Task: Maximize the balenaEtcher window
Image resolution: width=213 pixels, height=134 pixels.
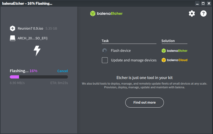Action: [203, 3]
